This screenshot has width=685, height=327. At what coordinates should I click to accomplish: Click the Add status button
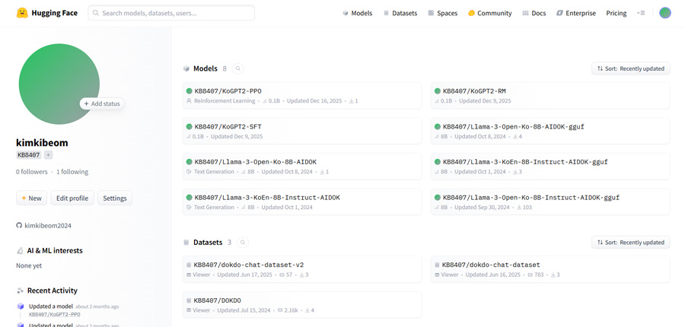coord(102,103)
